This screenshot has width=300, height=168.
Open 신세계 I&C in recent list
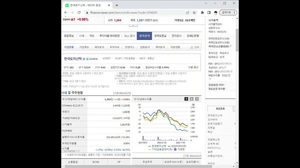pos(213,144)
